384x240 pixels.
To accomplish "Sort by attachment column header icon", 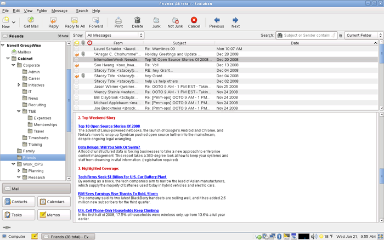I will point(83,43).
